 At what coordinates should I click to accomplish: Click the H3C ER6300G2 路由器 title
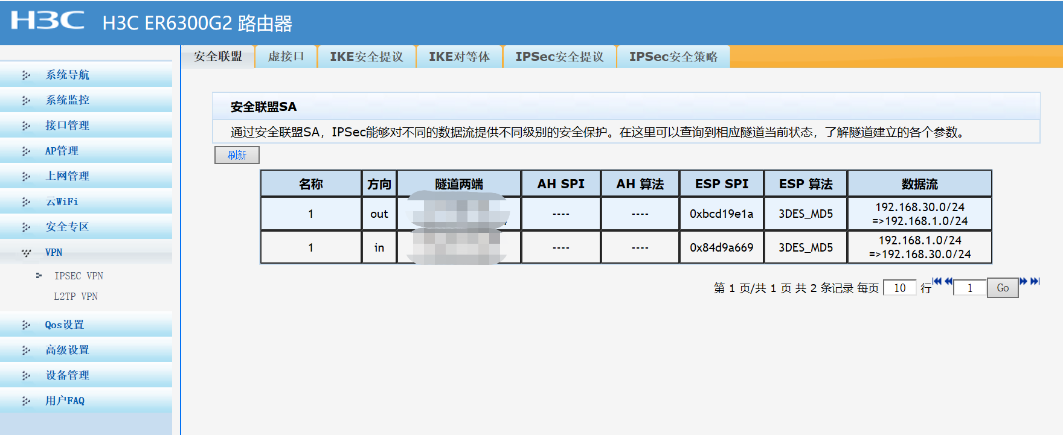[x=198, y=23]
